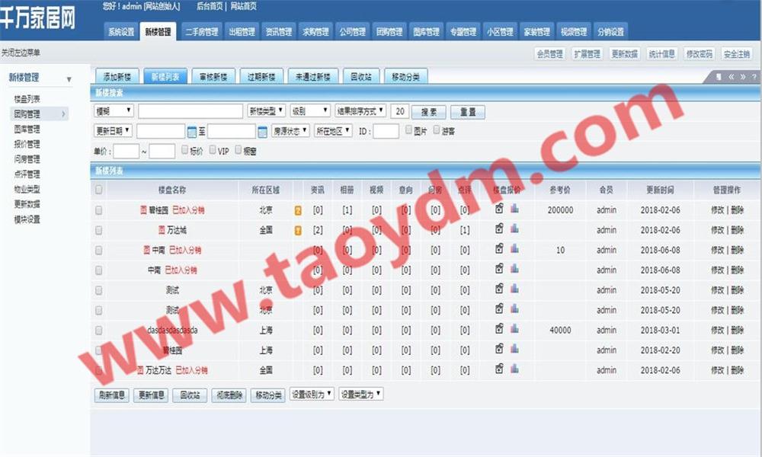
Task: Open calendar picker for start date field
Action: 192,132
